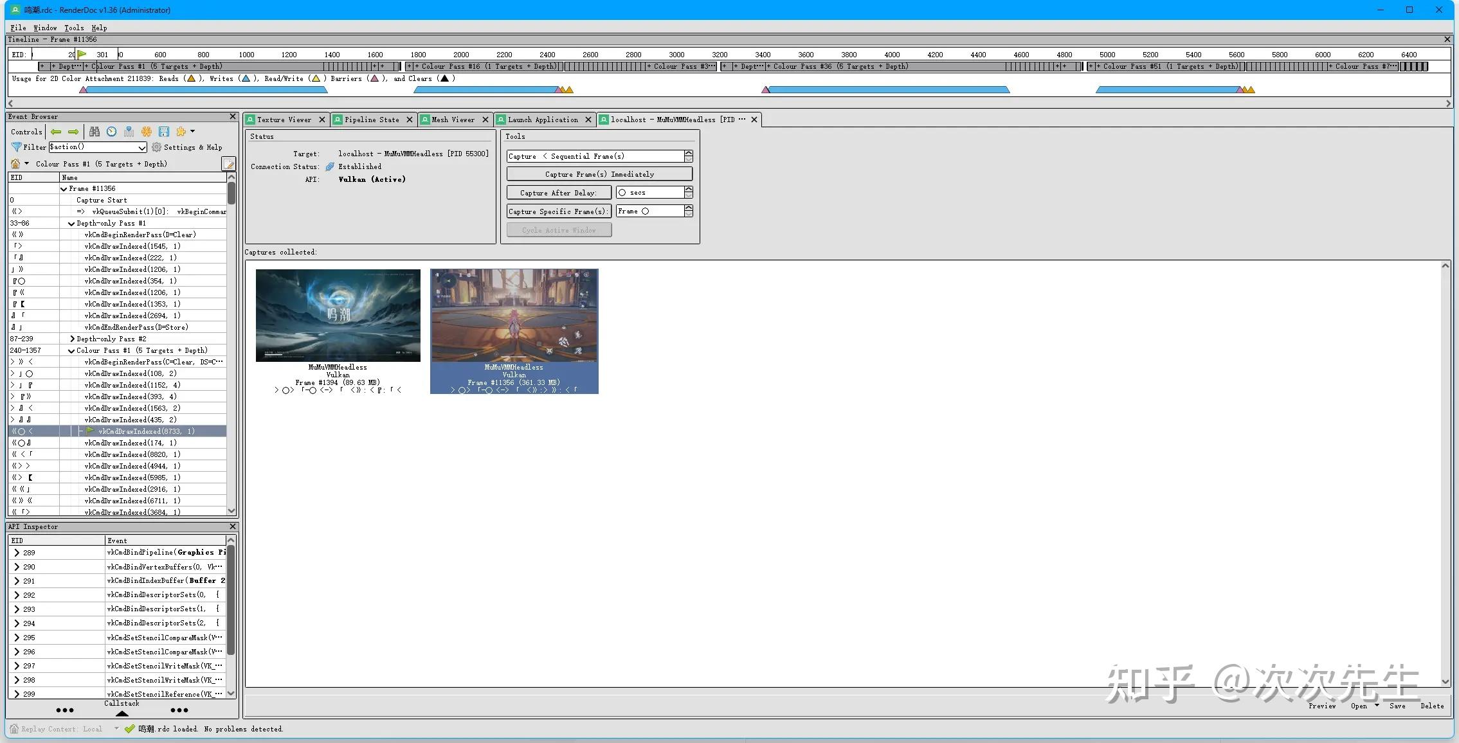Open Settings & Help gear in Event Browser
The height and width of the screenshot is (743, 1459).
point(156,147)
